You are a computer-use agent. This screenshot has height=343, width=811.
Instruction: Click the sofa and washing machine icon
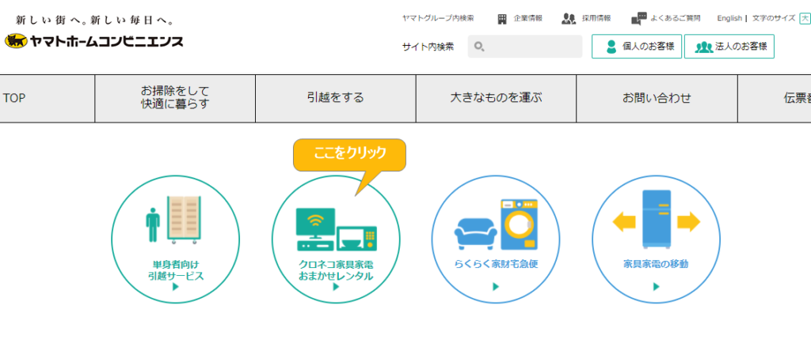click(496, 224)
